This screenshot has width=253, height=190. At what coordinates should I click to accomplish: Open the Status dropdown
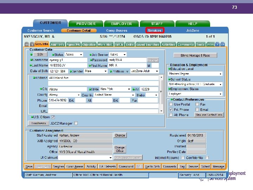pos(74,55)
